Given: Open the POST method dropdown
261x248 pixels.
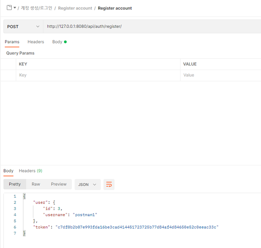Looking at the screenshot, I should click(x=23, y=27).
